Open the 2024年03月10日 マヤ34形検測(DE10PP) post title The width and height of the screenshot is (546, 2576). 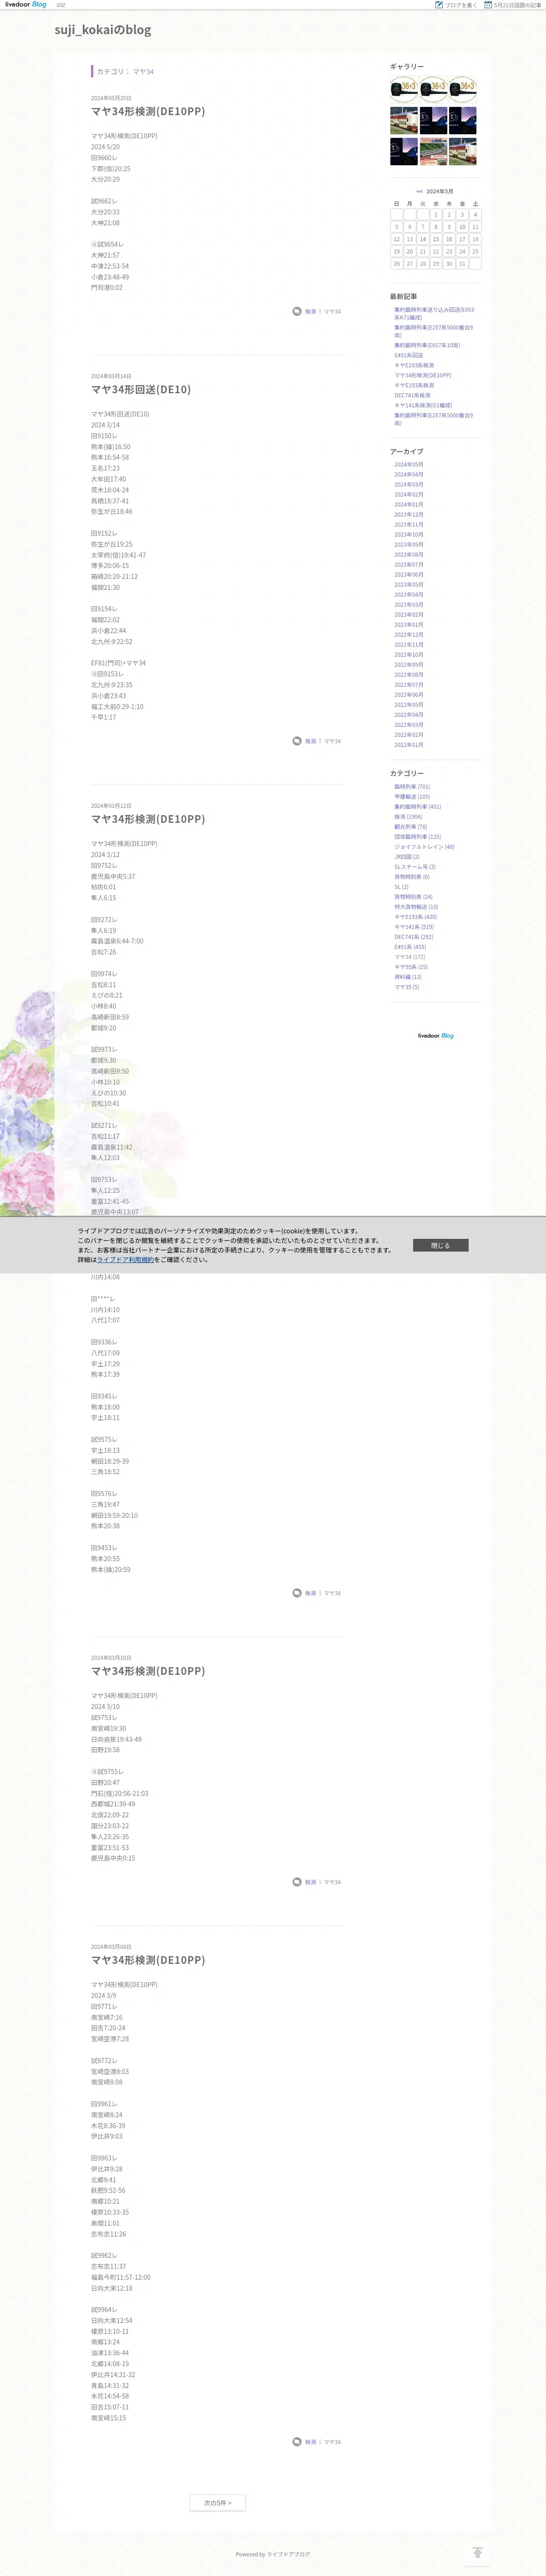[148, 1671]
